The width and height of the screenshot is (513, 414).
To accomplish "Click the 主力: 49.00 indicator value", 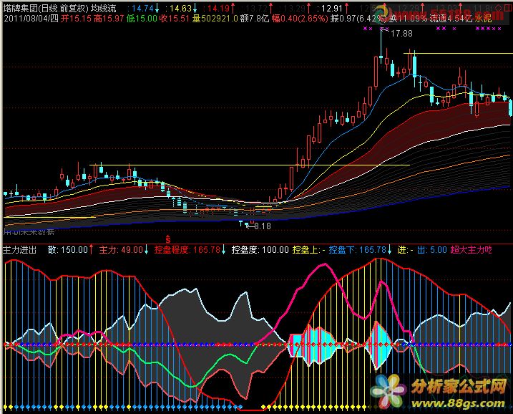I will click(121, 250).
